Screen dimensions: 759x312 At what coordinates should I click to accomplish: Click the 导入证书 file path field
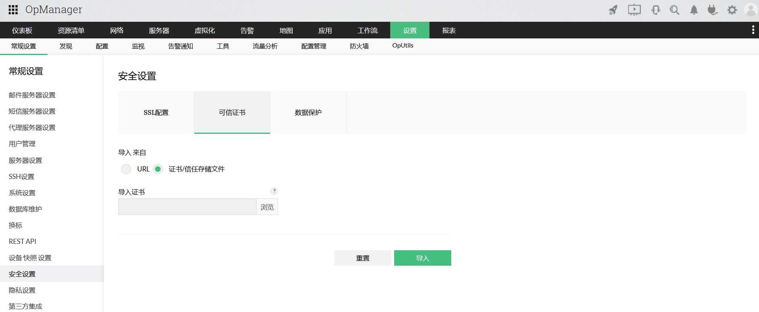[187, 207]
